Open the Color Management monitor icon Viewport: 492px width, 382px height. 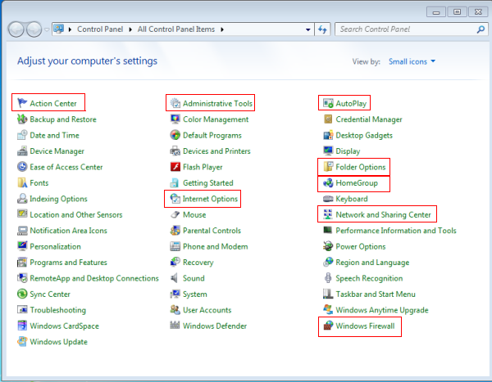(x=175, y=119)
